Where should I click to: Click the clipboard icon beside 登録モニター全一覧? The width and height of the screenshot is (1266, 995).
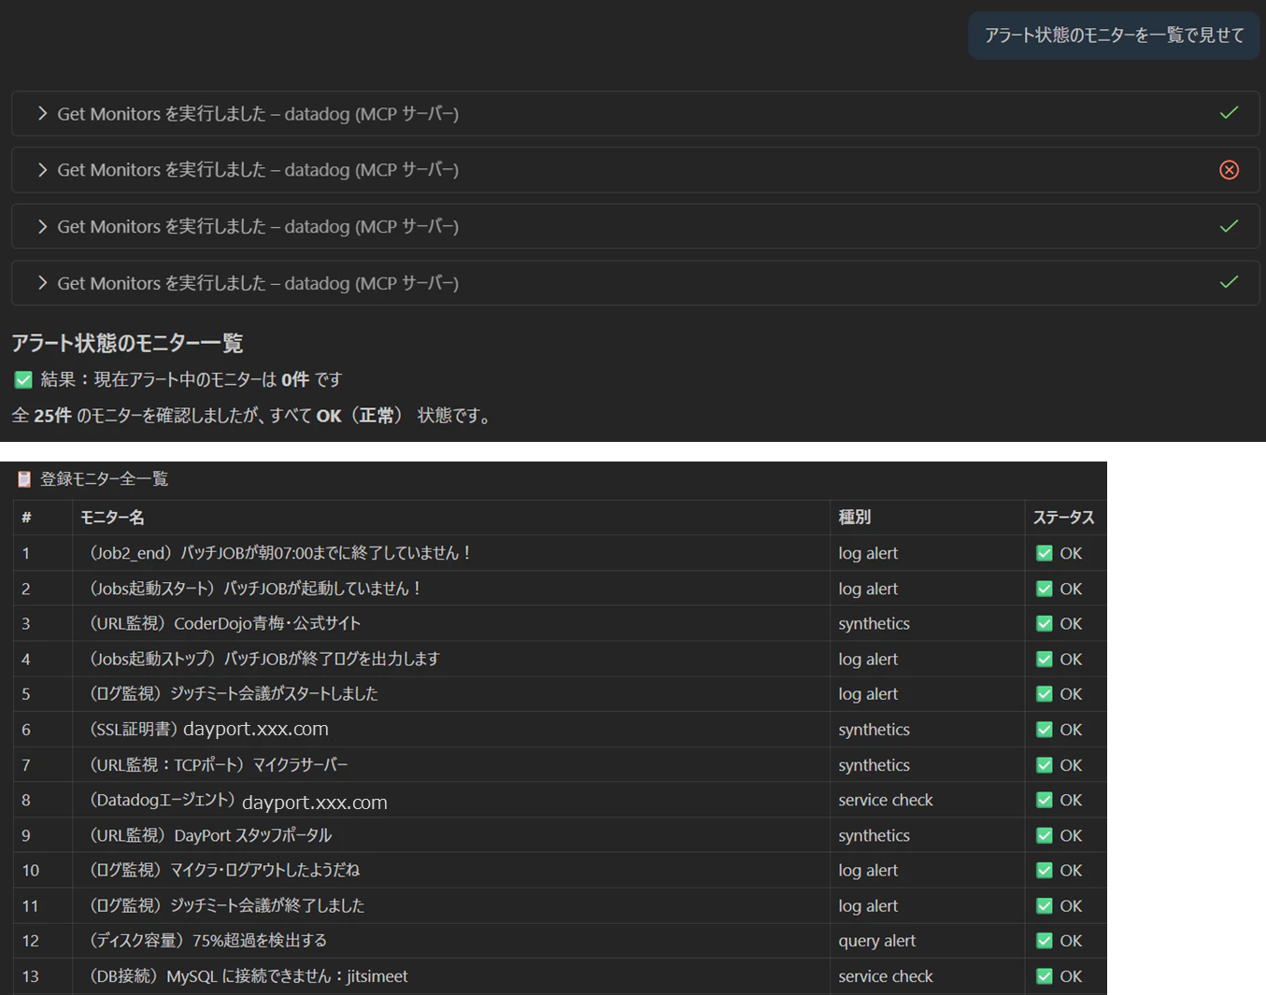coord(24,479)
